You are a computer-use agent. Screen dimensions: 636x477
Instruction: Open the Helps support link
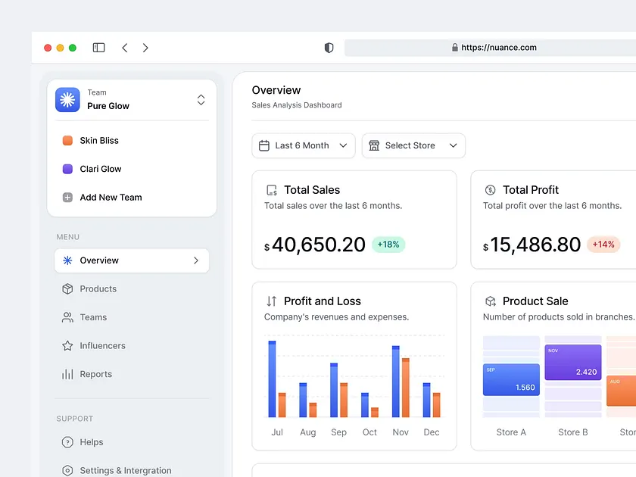click(132, 442)
